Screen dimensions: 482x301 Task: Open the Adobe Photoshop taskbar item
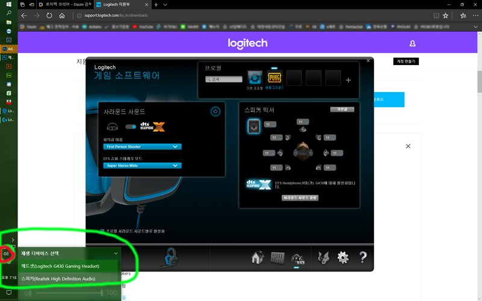coord(8,49)
